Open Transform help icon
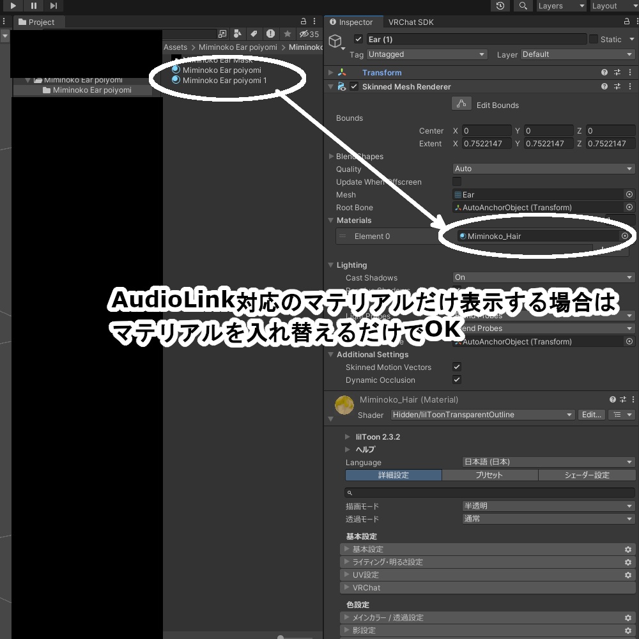Viewport: 639px width, 639px height. tap(604, 73)
